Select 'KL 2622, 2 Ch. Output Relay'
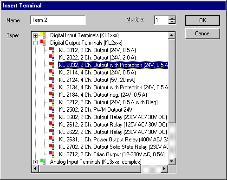227x180 pixels. coord(113,132)
